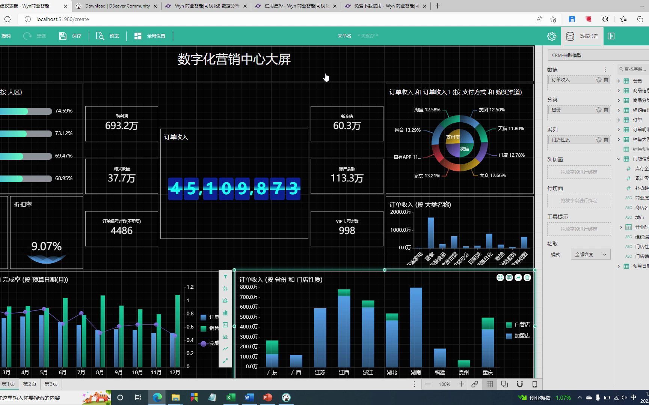
Task: Click the 保存 save icon in toolbar
Action: click(x=63, y=36)
